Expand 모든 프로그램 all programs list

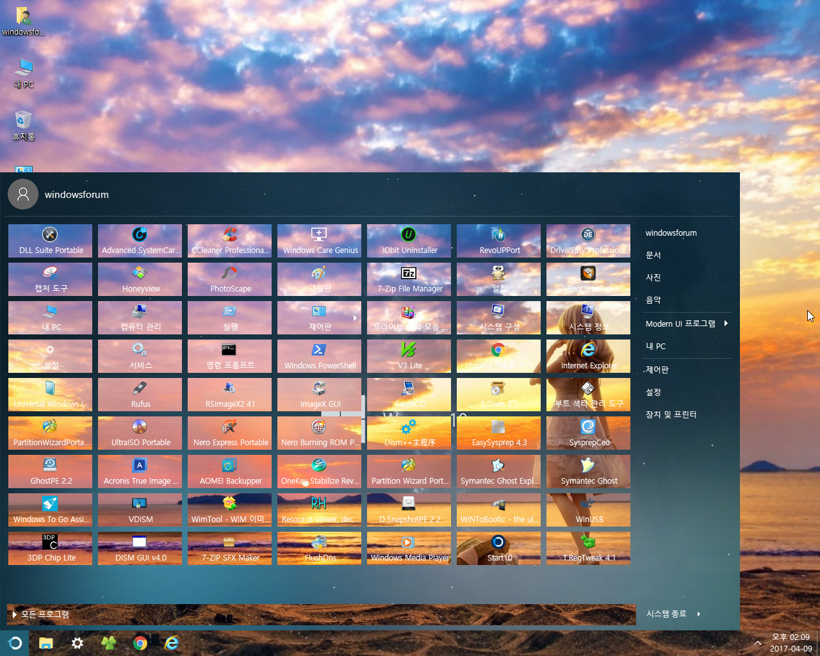click(x=321, y=614)
